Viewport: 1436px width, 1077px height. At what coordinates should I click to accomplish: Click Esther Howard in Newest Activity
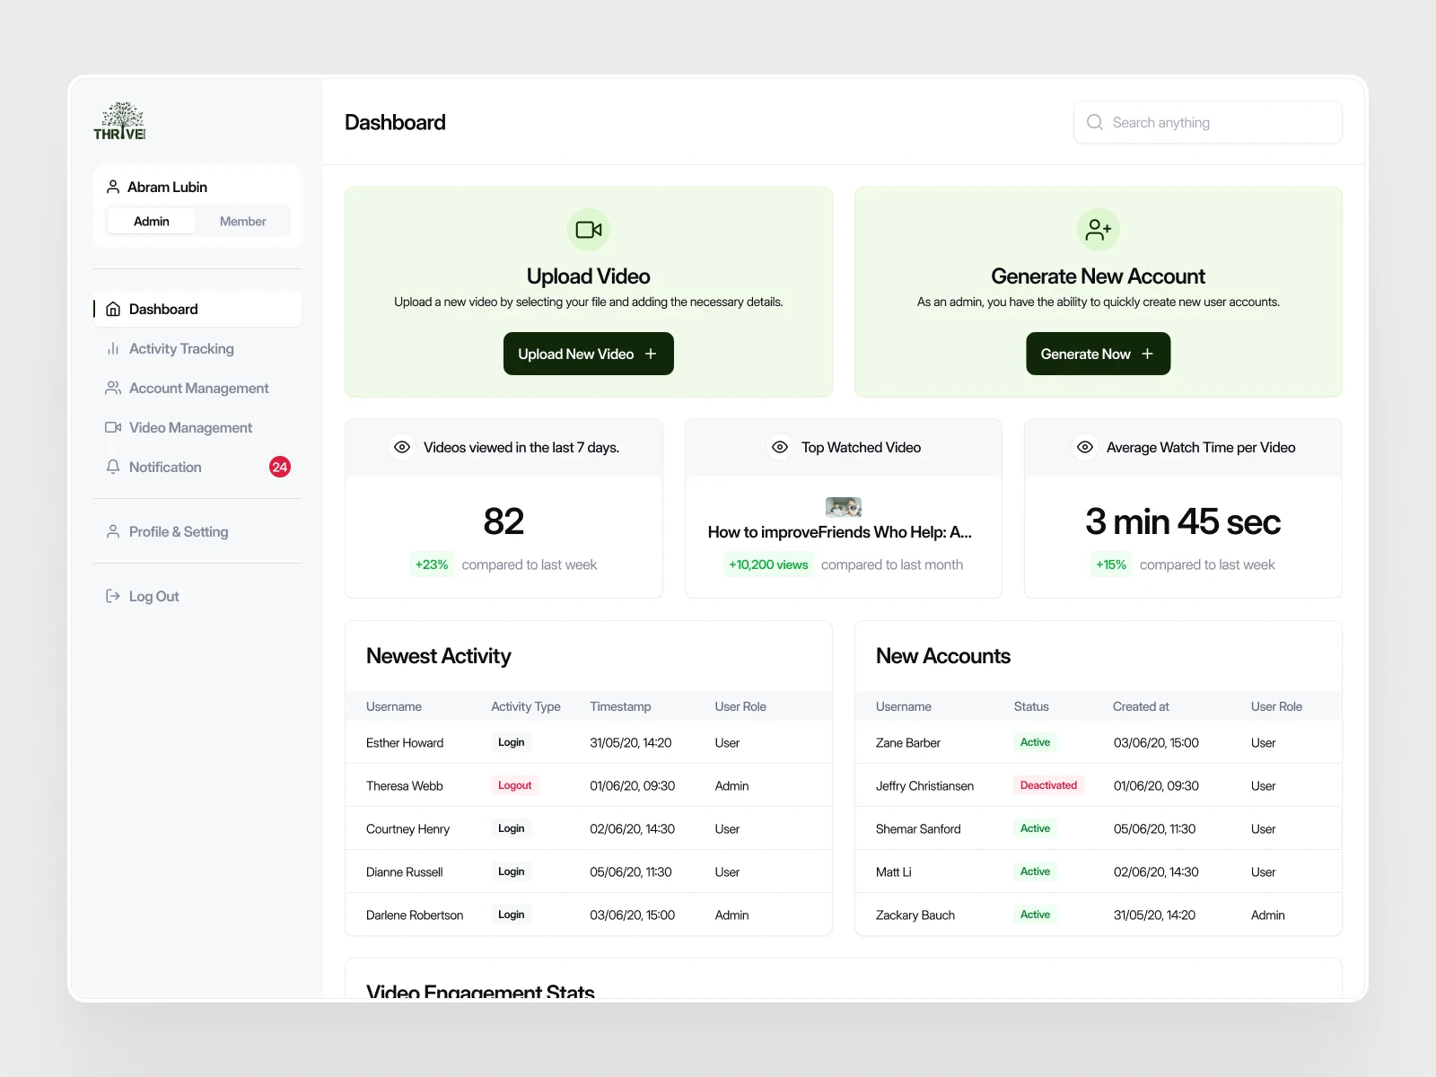coord(405,743)
